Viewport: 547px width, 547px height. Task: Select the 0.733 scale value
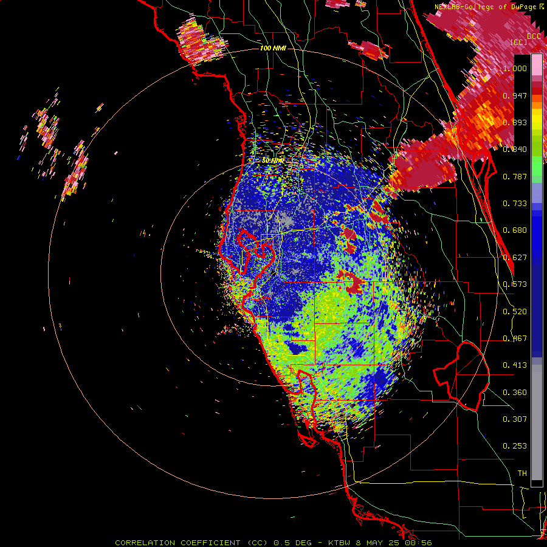pos(515,204)
